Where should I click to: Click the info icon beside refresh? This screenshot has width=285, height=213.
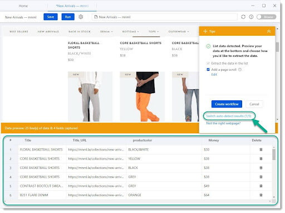(251, 17)
